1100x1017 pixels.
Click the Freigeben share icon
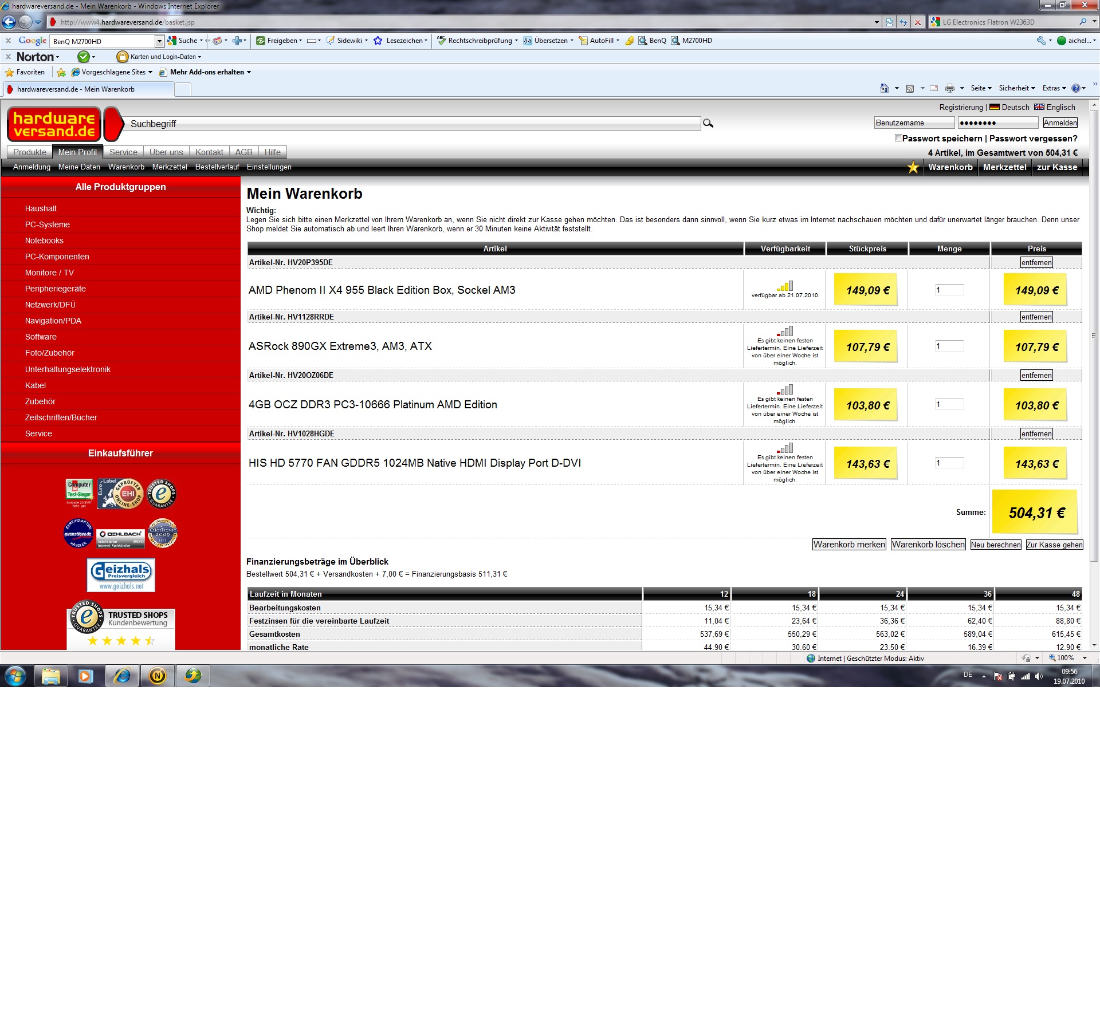pos(261,41)
